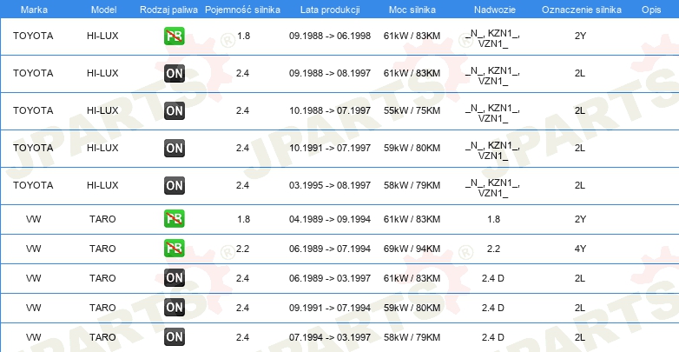Click the petrol icon in the VW Taro 2.2 row
The image size is (679, 352).
(174, 248)
